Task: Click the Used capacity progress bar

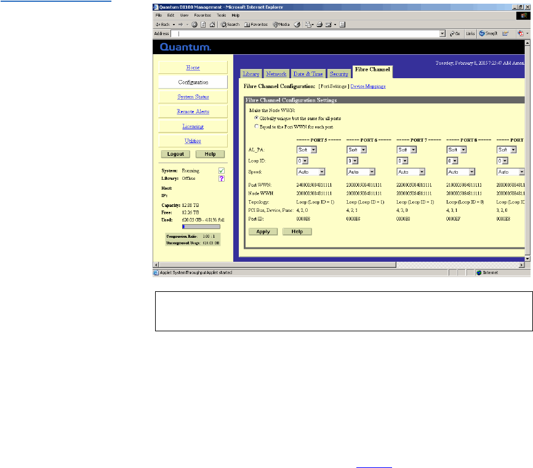Action: tap(201, 227)
